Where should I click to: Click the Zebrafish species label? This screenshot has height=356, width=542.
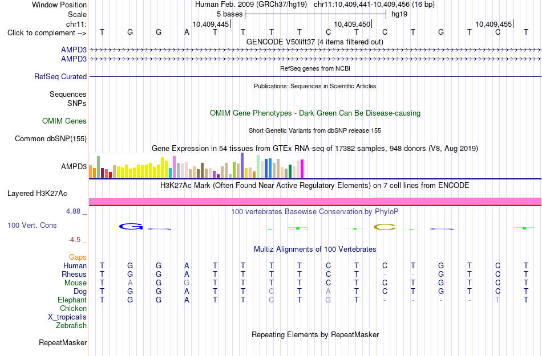click(x=71, y=325)
